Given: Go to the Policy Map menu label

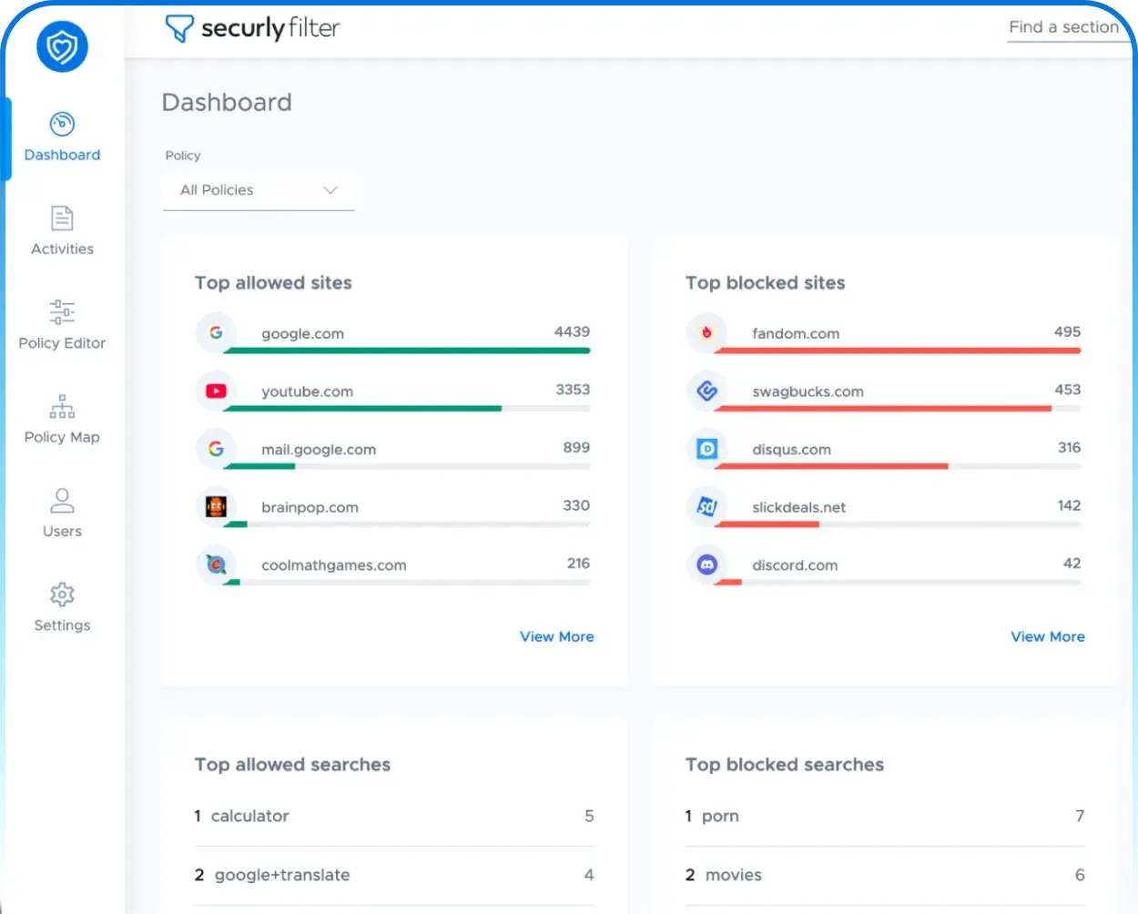Looking at the screenshot, I should coord(62,437).
